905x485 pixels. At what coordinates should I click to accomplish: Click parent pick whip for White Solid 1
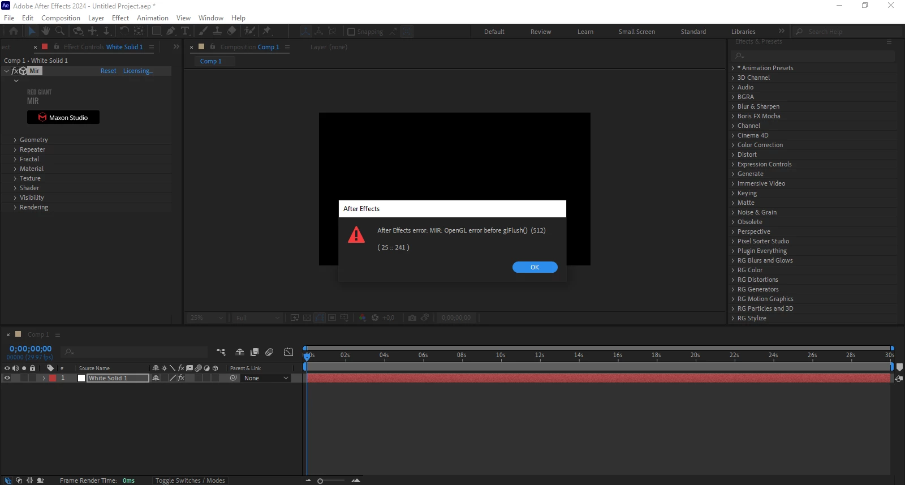233,378
